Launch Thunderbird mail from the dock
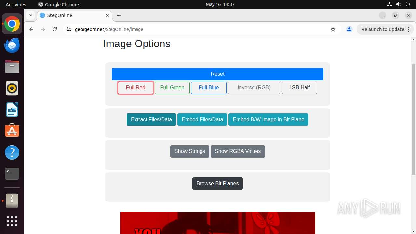The height and width of the screenshot is (234, 416). pyautogui.click(x=12, y=45)
